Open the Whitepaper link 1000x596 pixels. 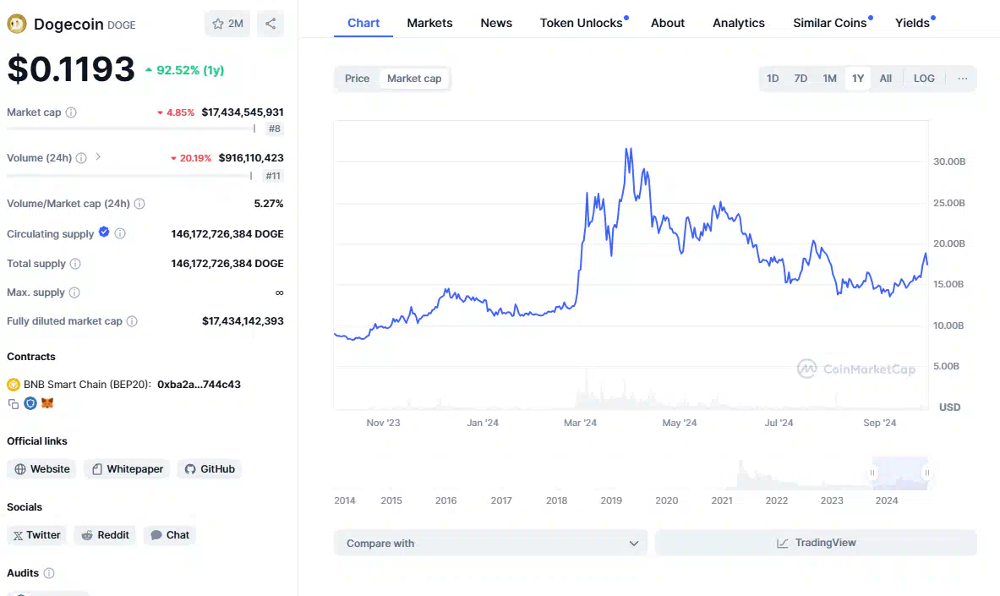127,469
